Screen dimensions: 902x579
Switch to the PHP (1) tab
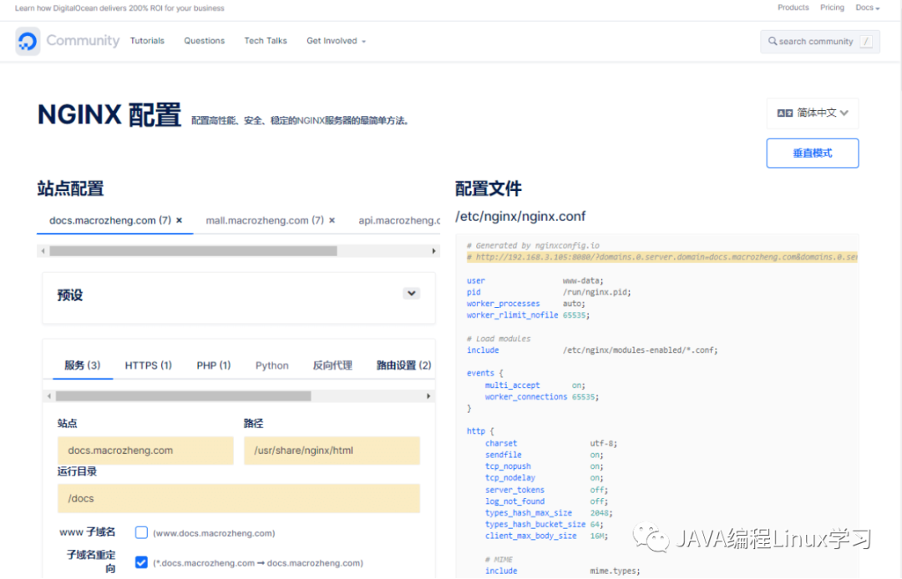click(214, 365)
